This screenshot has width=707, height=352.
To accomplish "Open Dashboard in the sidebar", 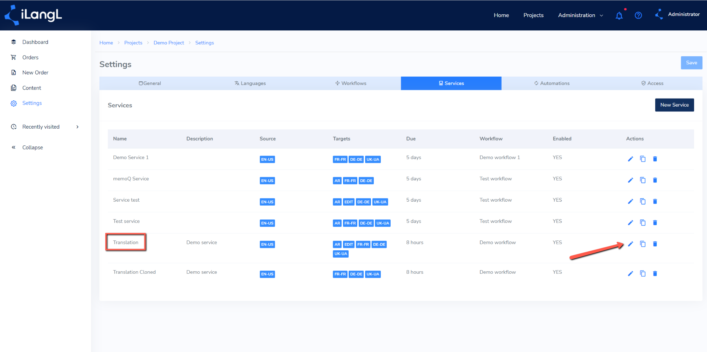I will click(35, 42).
